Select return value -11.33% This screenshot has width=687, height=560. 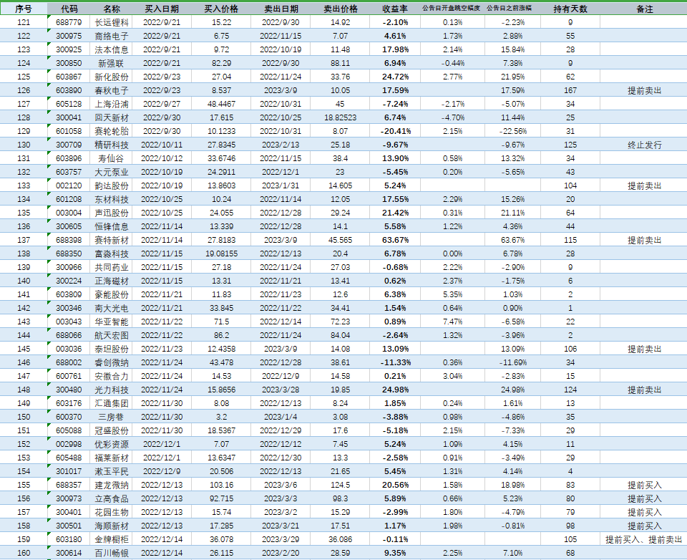(x=395, y=362)
